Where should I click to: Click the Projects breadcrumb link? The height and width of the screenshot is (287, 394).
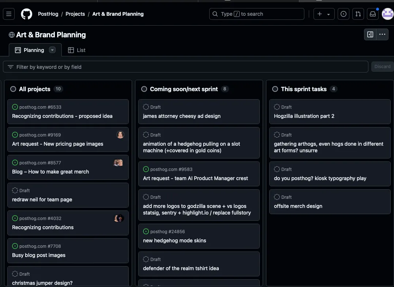[x=75, y=14]
